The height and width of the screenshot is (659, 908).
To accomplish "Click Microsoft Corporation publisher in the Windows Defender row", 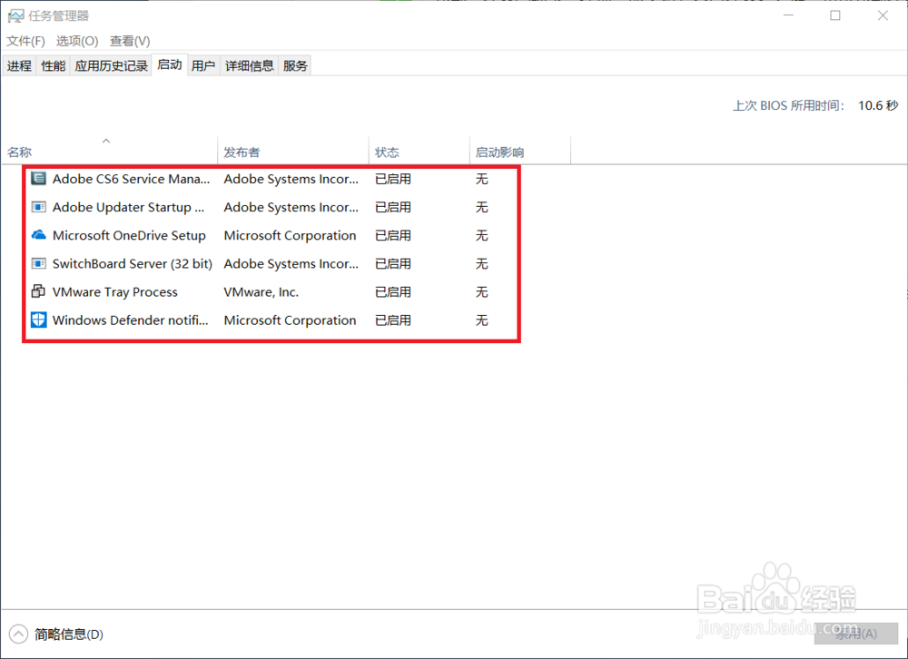I will 291,320.
